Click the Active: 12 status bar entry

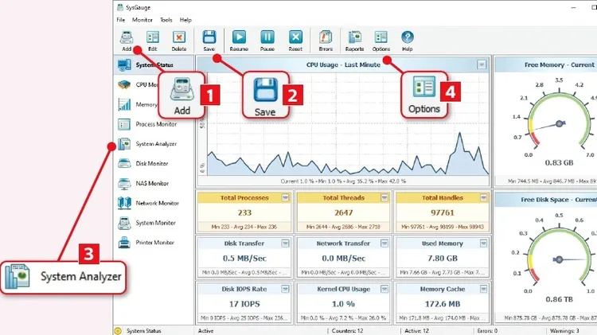pyautogui.click(x=416, y=331)
